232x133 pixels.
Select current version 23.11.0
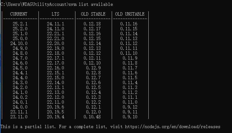pos(19,117)
